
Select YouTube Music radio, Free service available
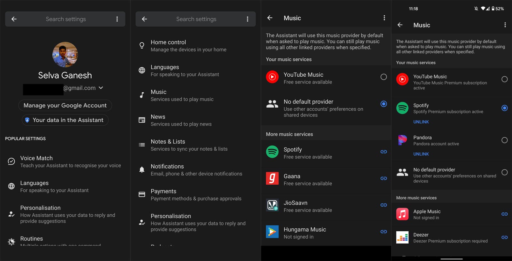coord(384,77)
